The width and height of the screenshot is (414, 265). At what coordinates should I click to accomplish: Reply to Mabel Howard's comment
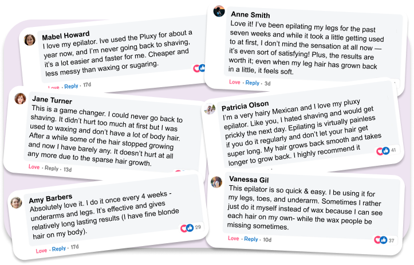tap(71, 87)
